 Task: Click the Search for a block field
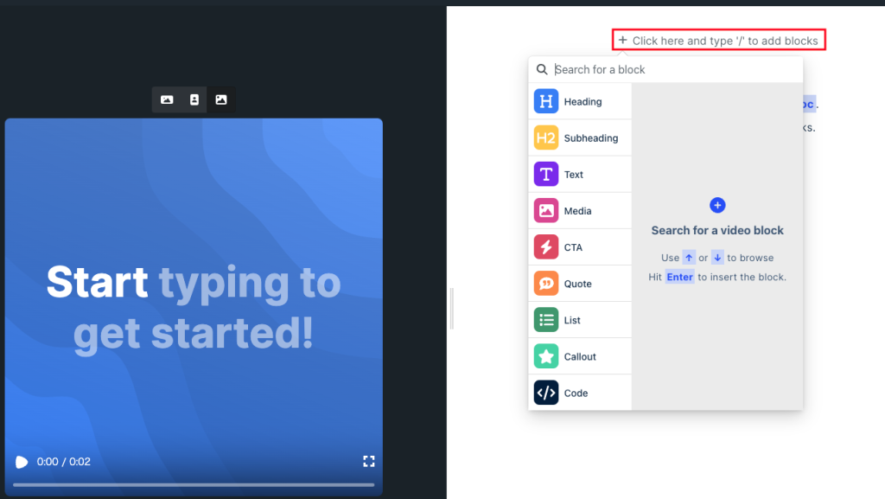pos(674,70)
